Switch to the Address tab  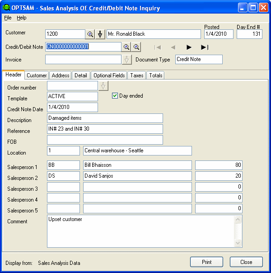pyautogui.click(x=61, y=75)
